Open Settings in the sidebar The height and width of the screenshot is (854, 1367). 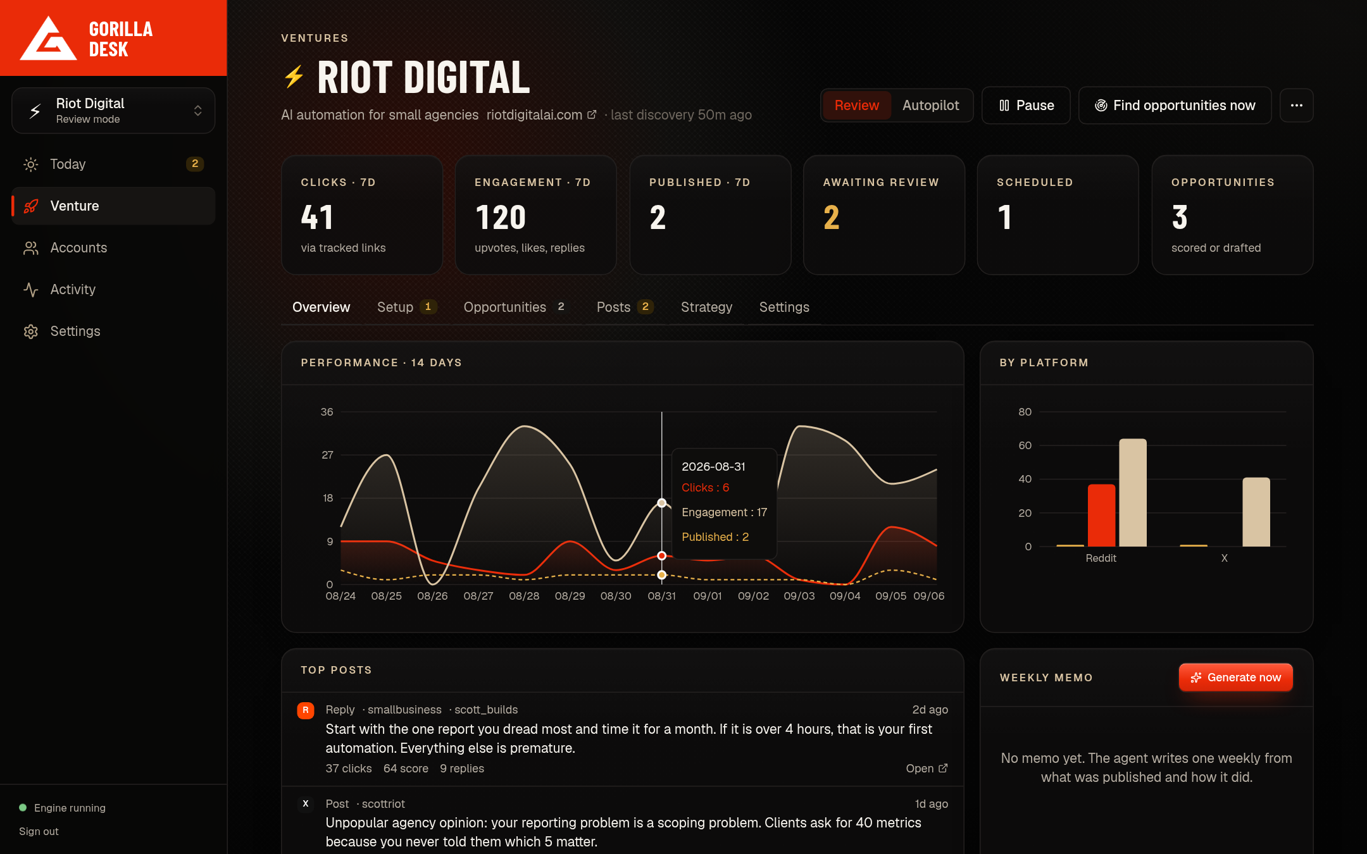113,331
